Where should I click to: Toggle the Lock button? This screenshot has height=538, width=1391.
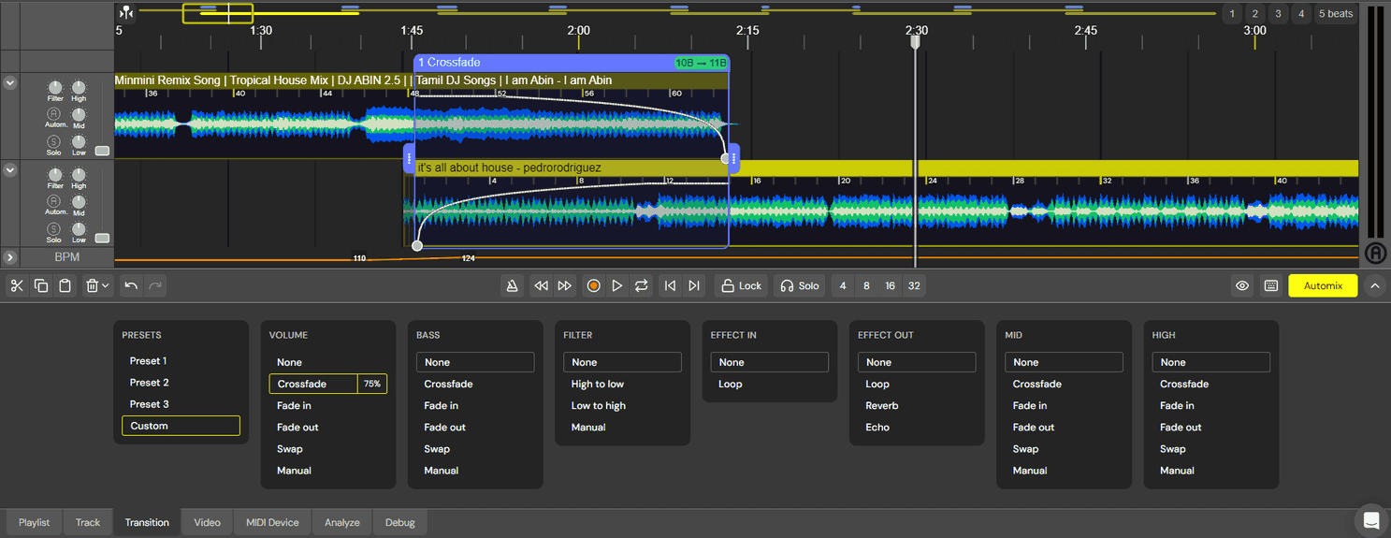click(741, 286)
